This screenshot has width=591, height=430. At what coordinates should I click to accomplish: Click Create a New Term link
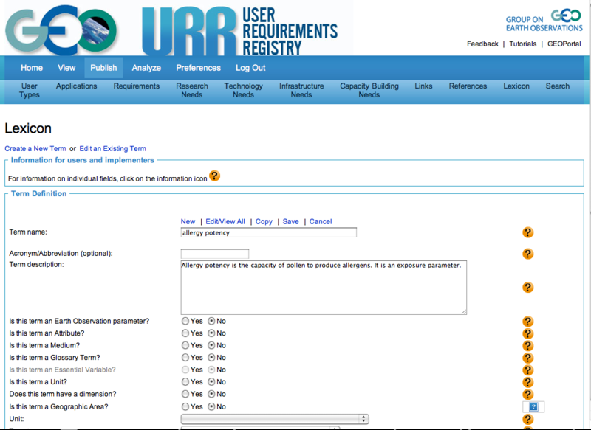(35, 148)
